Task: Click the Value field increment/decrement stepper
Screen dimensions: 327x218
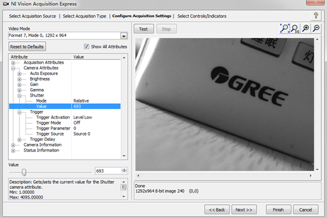Action: [125, 170]
